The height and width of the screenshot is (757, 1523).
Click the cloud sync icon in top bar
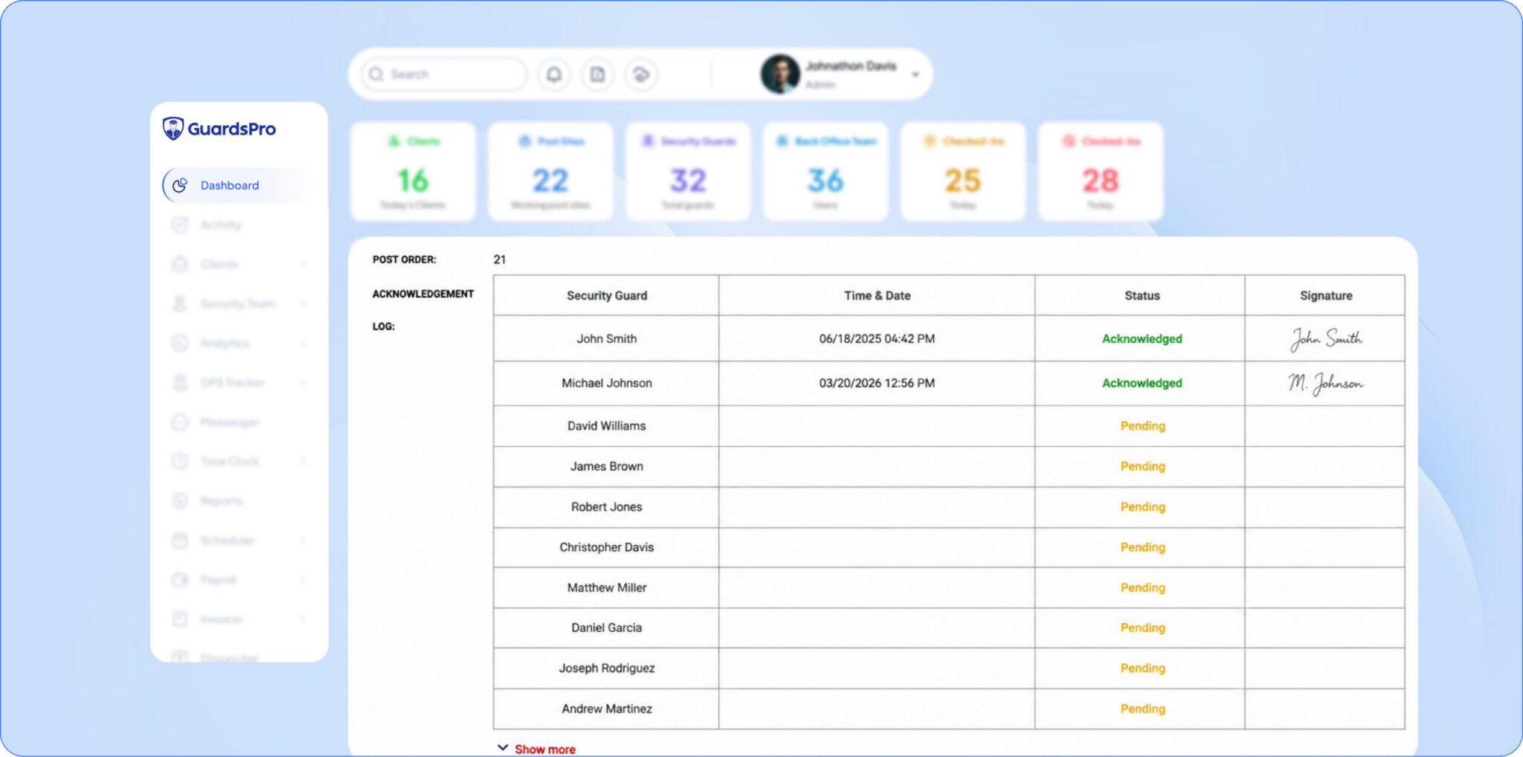(x=641, y=74)
